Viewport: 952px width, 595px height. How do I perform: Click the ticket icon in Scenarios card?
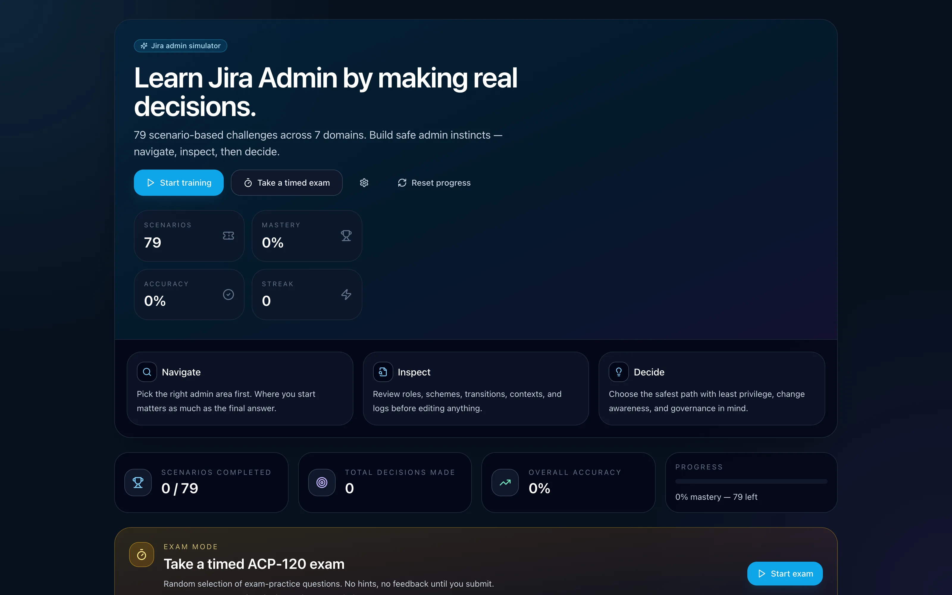(x=228, y=235)
